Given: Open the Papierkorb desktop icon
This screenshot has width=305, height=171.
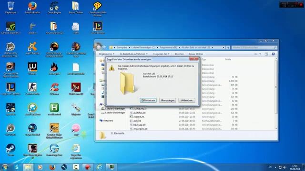Looking at the screenshot, I should tap(10, 8).
